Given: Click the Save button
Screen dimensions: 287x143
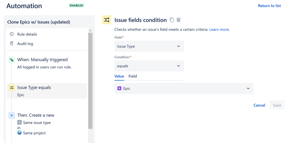Looking at the screenshot, I should (277, 105).
